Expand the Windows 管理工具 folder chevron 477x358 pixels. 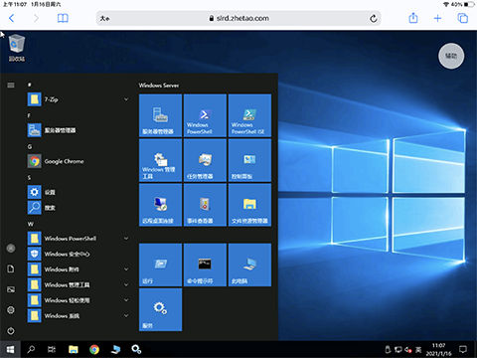click(x=126, y=284)
